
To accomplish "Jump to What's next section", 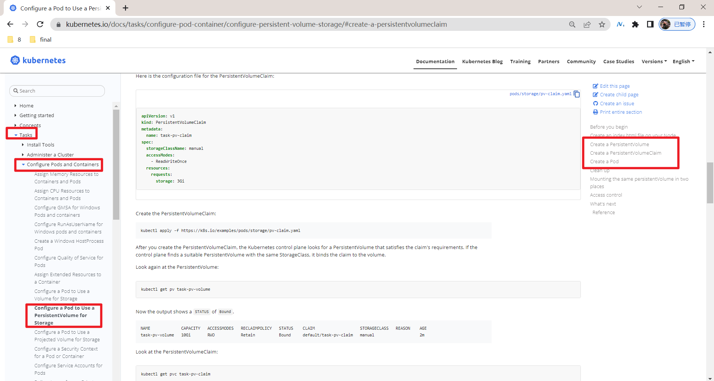I will pyautogui.click(x=603, y=204).
